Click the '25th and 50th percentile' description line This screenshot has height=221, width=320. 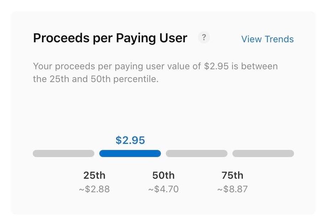[x=96, y=79]
